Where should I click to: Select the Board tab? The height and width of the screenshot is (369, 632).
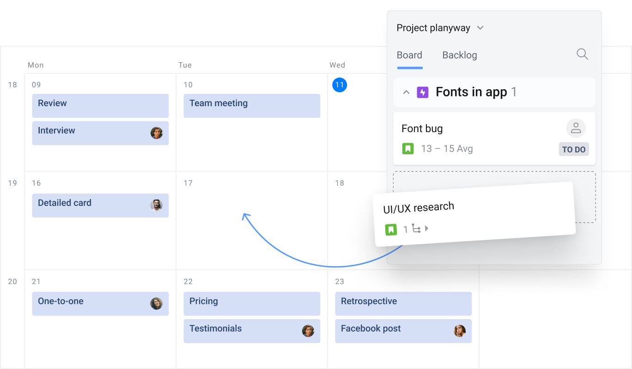coord(409,55)
